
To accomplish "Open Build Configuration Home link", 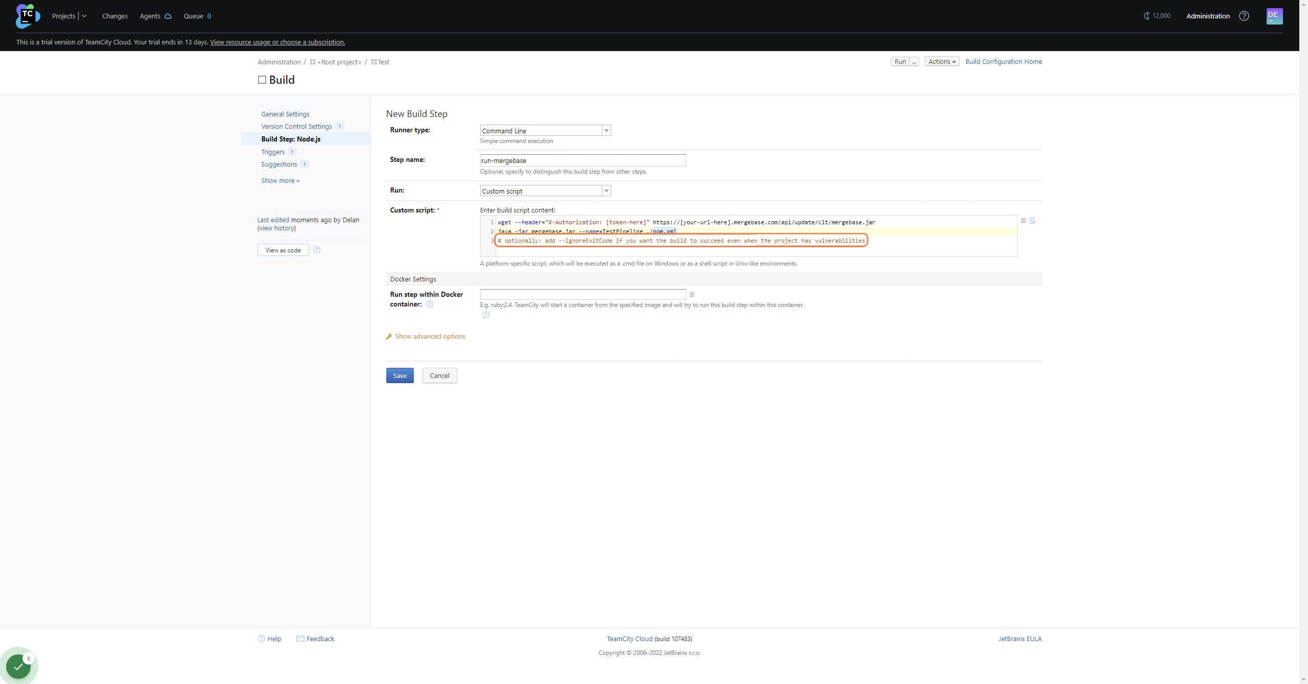I will click(x=1003, y=61).
